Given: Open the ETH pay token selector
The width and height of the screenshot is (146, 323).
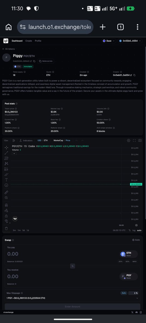Looking at the screenshot, I should coord(128,254).
